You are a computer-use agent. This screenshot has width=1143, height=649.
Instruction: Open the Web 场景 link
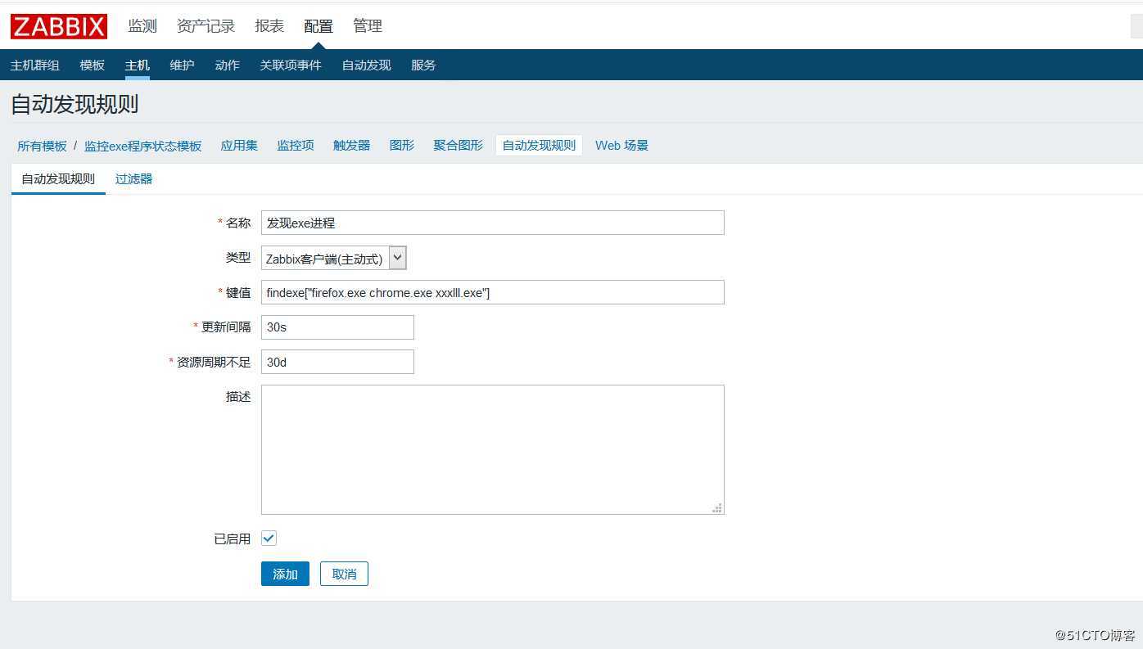click(622, 146)
